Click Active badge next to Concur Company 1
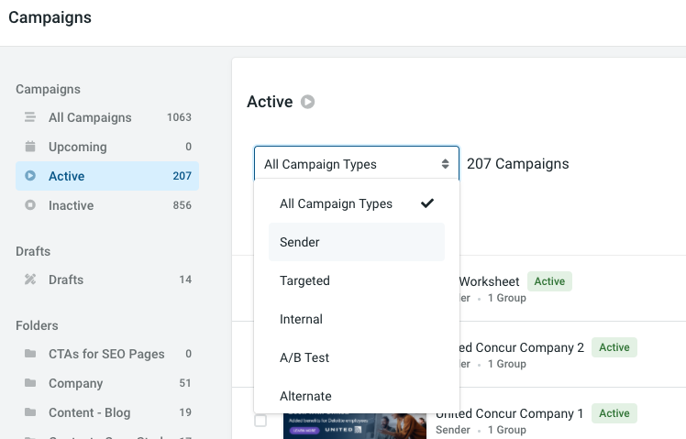686x439 pixels. [x=614, y=413]
